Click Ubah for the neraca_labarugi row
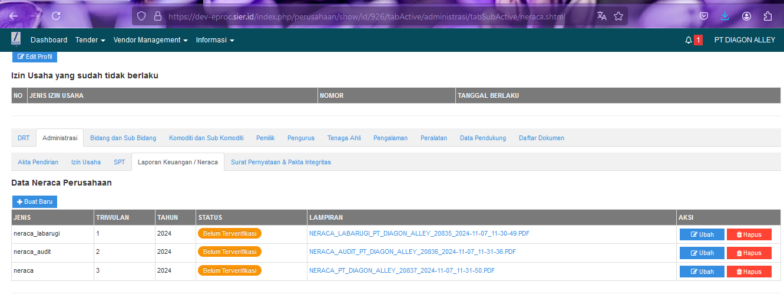 702,234
